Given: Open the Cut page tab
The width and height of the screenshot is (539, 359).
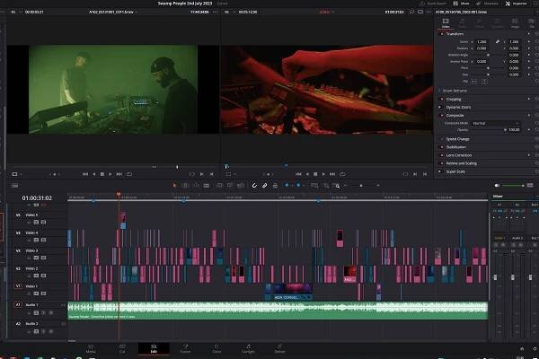Looking at the screenshot, I should (122, 349).
